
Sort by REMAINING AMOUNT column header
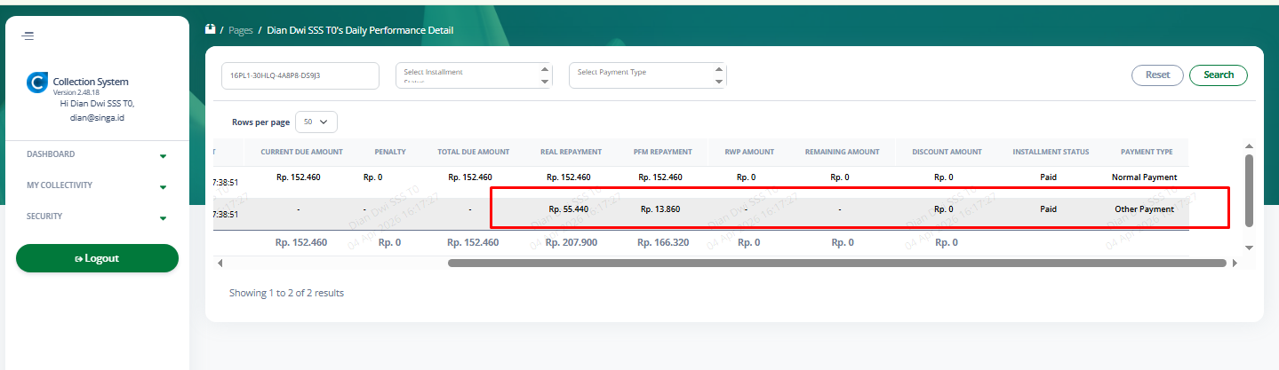tap(842, 152)
